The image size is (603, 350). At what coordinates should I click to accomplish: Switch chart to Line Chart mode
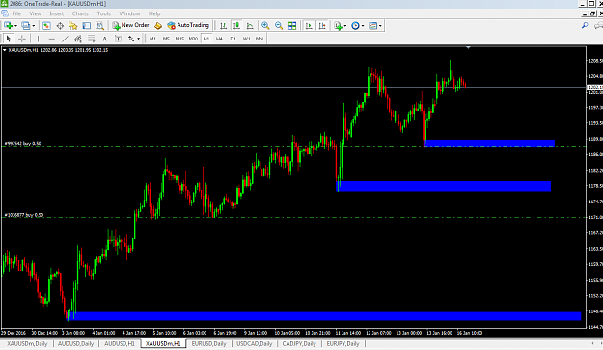(x=250, y=26)
